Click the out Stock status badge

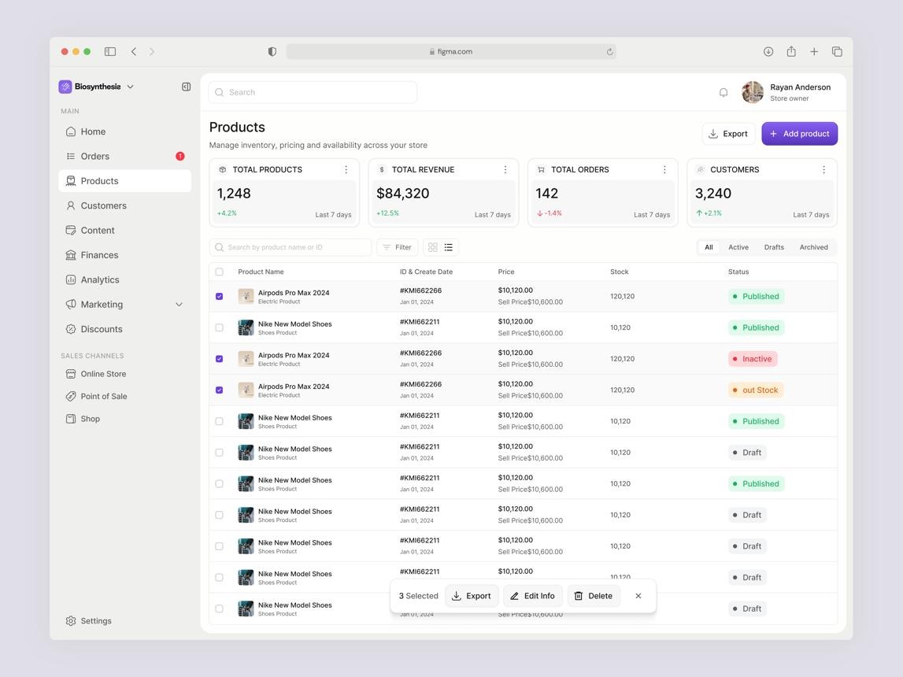point(756,390)
